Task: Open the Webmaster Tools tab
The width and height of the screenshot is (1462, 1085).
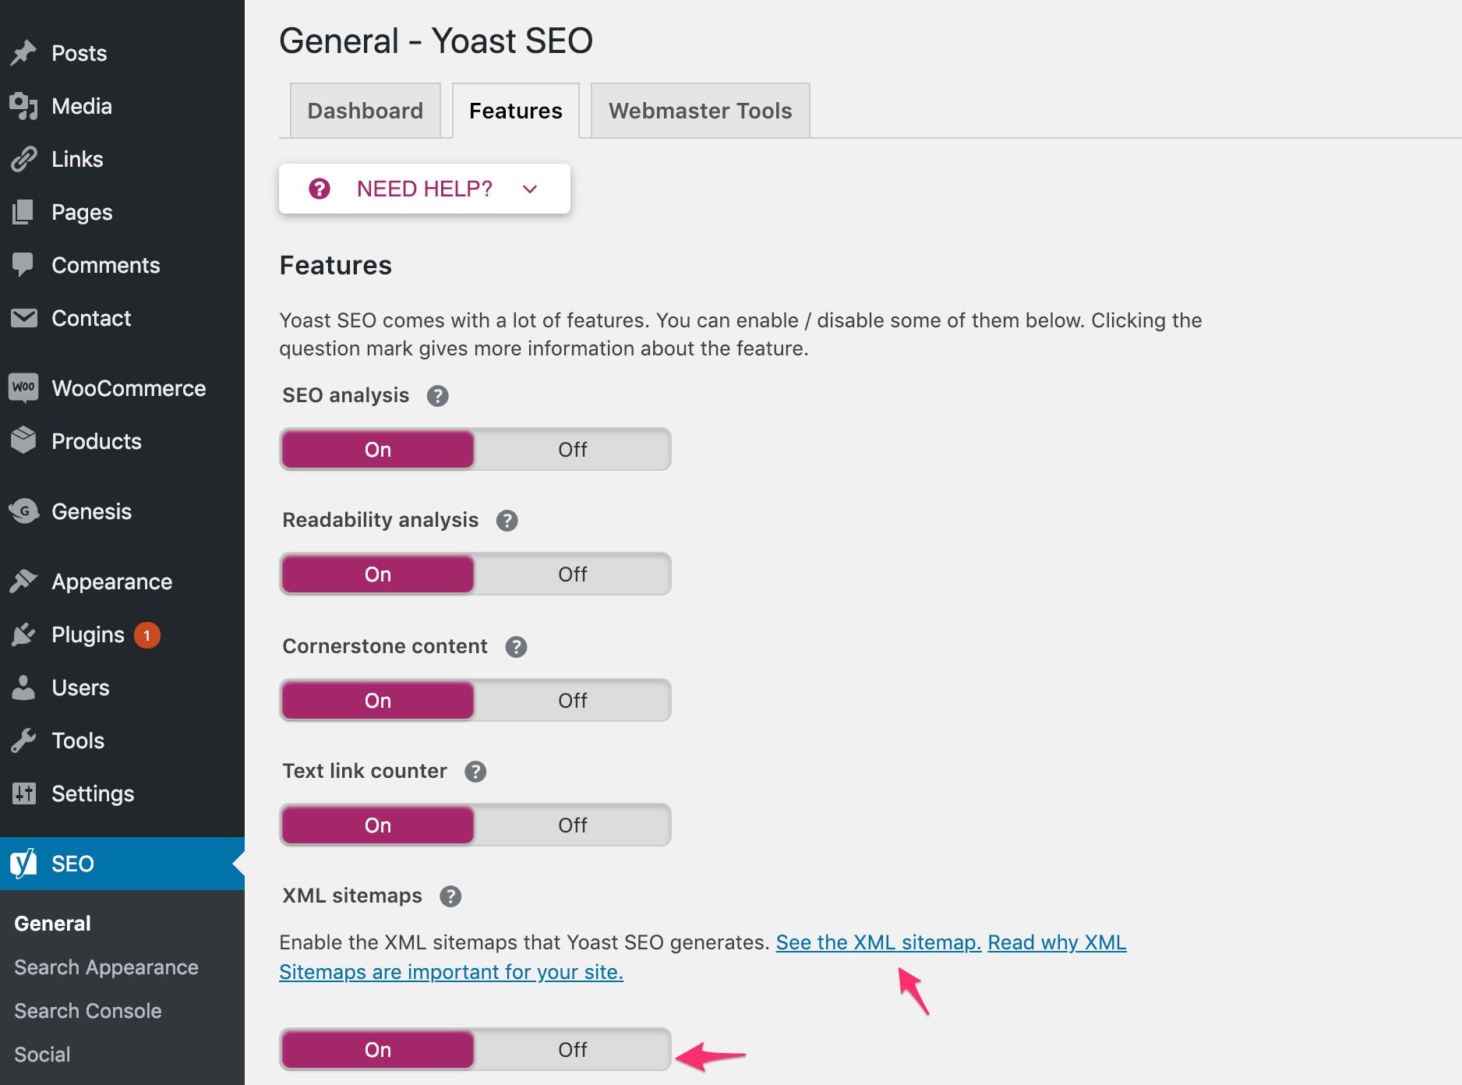Action: pos(700,111)
